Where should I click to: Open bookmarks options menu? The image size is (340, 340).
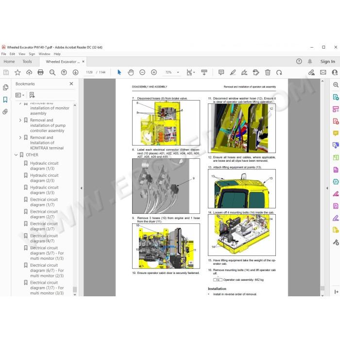point(20,95)
